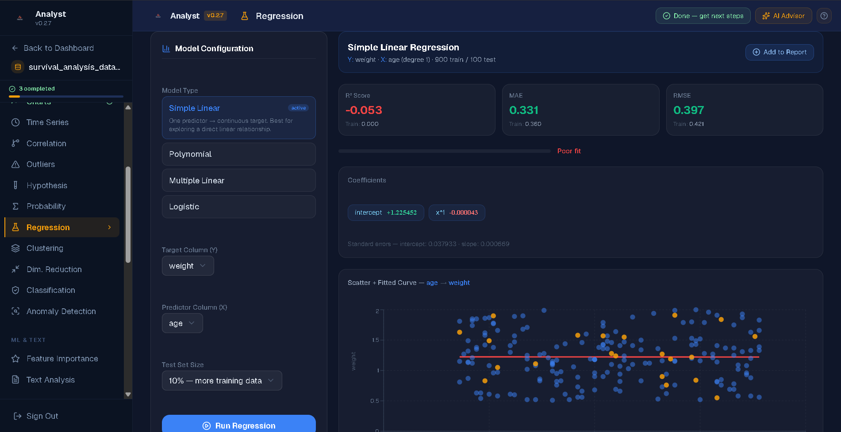Click the age link in scatter title
Image resolution: width=841 pixels, height=432 pixels.
[432, 283]
